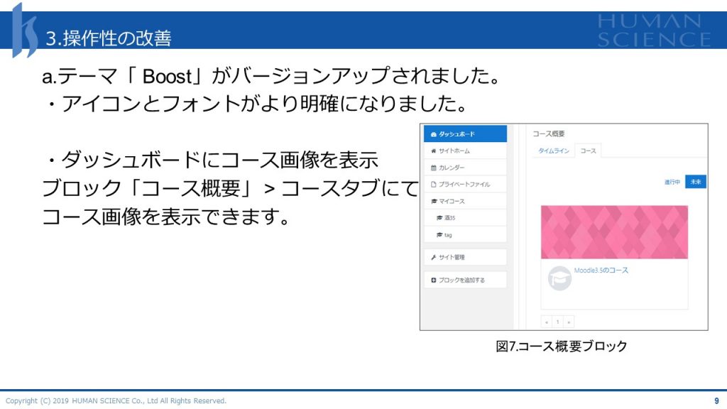Click ブロックを追加する in the sidebar

(x=465, y=280)
